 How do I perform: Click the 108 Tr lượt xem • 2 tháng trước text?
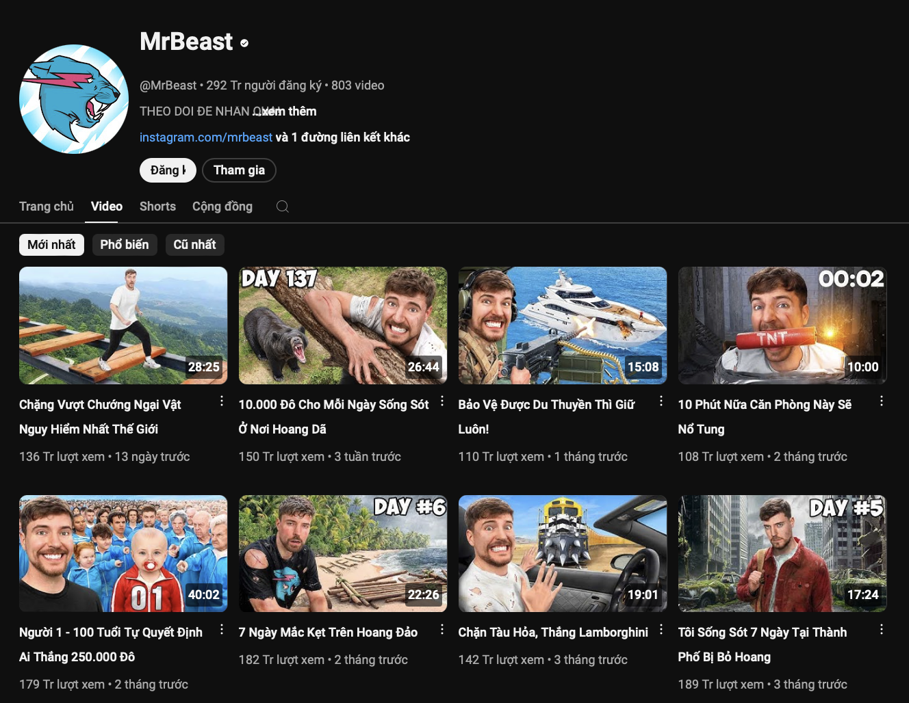pyautogui.click(x=763, y=457)
